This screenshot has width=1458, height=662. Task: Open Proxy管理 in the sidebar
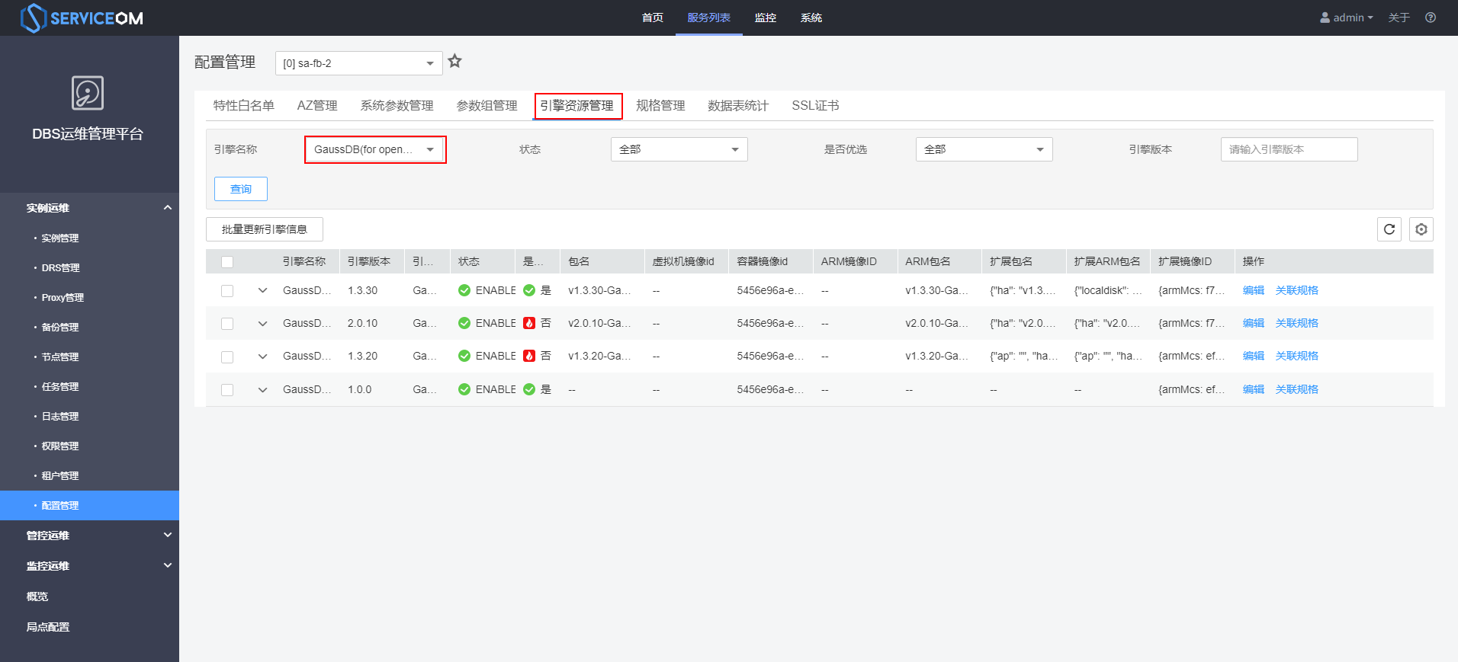pos(89,298)
